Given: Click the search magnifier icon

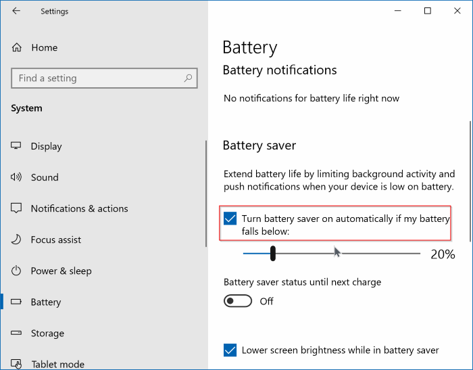Looking at the screenshot, I should (188, 78).
